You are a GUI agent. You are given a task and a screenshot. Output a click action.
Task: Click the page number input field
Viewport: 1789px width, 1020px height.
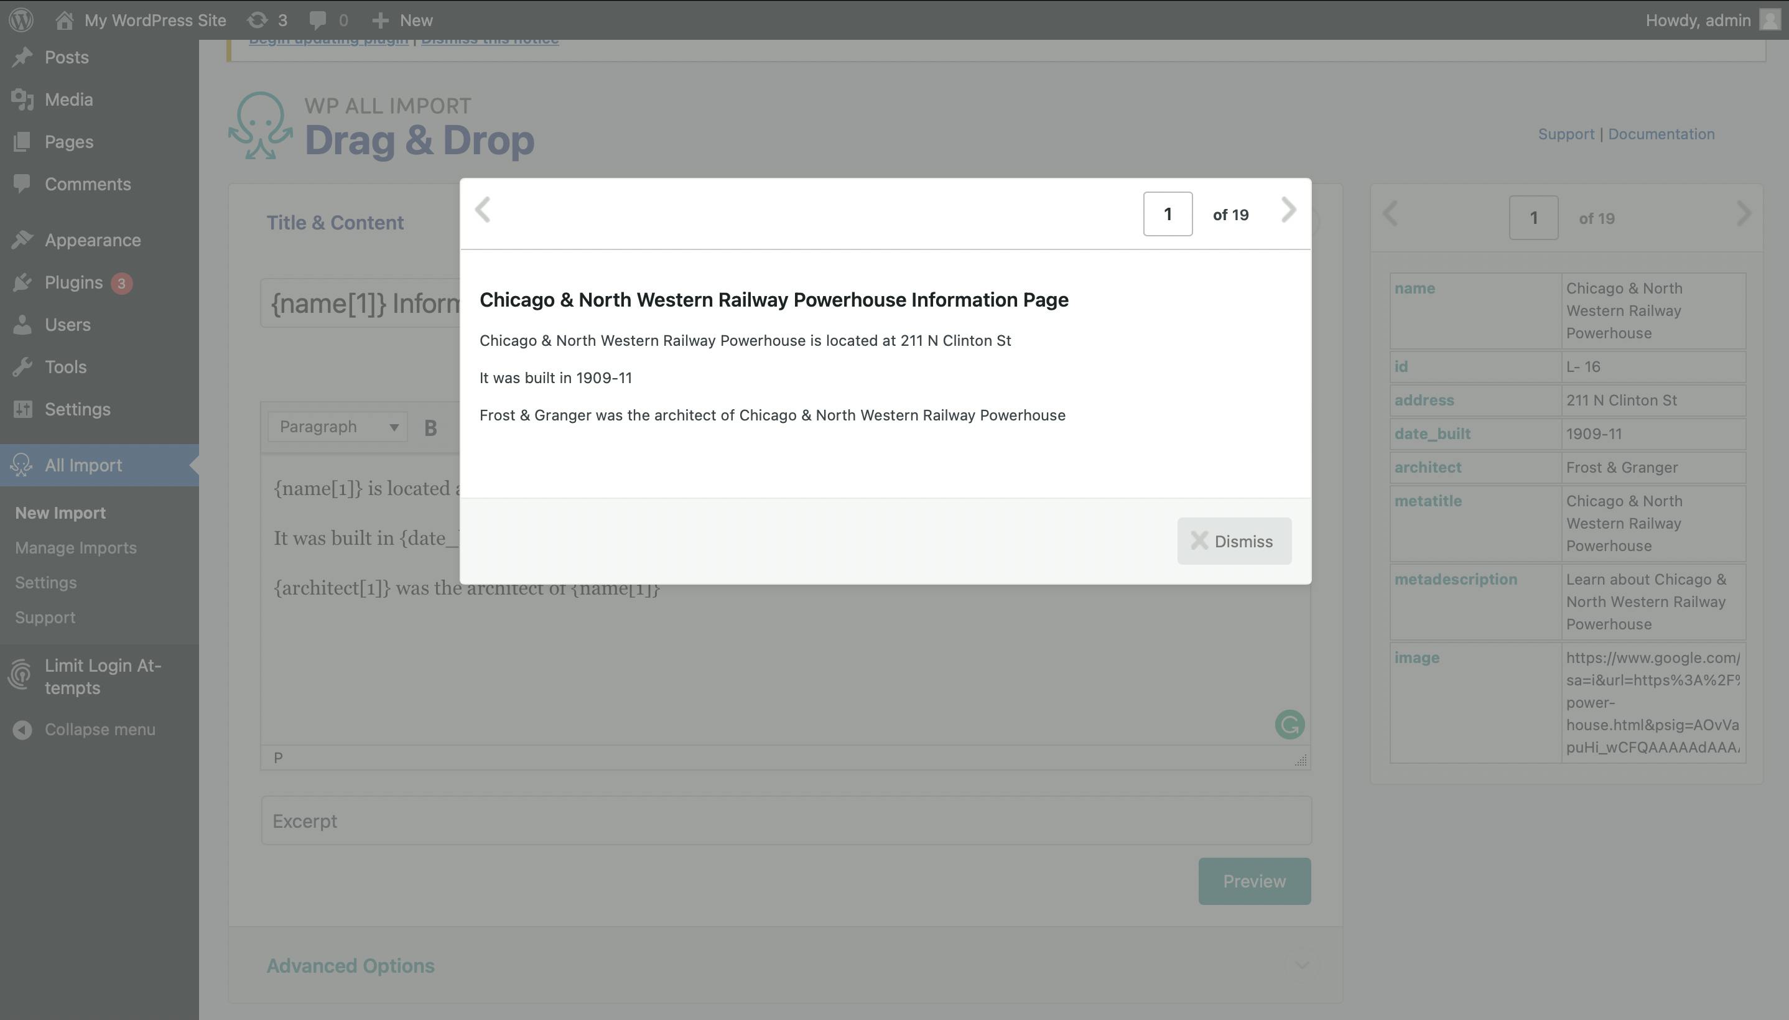point(1168,214)
